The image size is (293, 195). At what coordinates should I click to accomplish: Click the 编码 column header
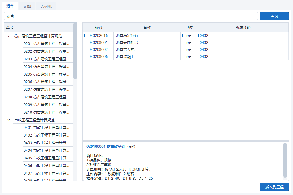(x=98, y=27)
